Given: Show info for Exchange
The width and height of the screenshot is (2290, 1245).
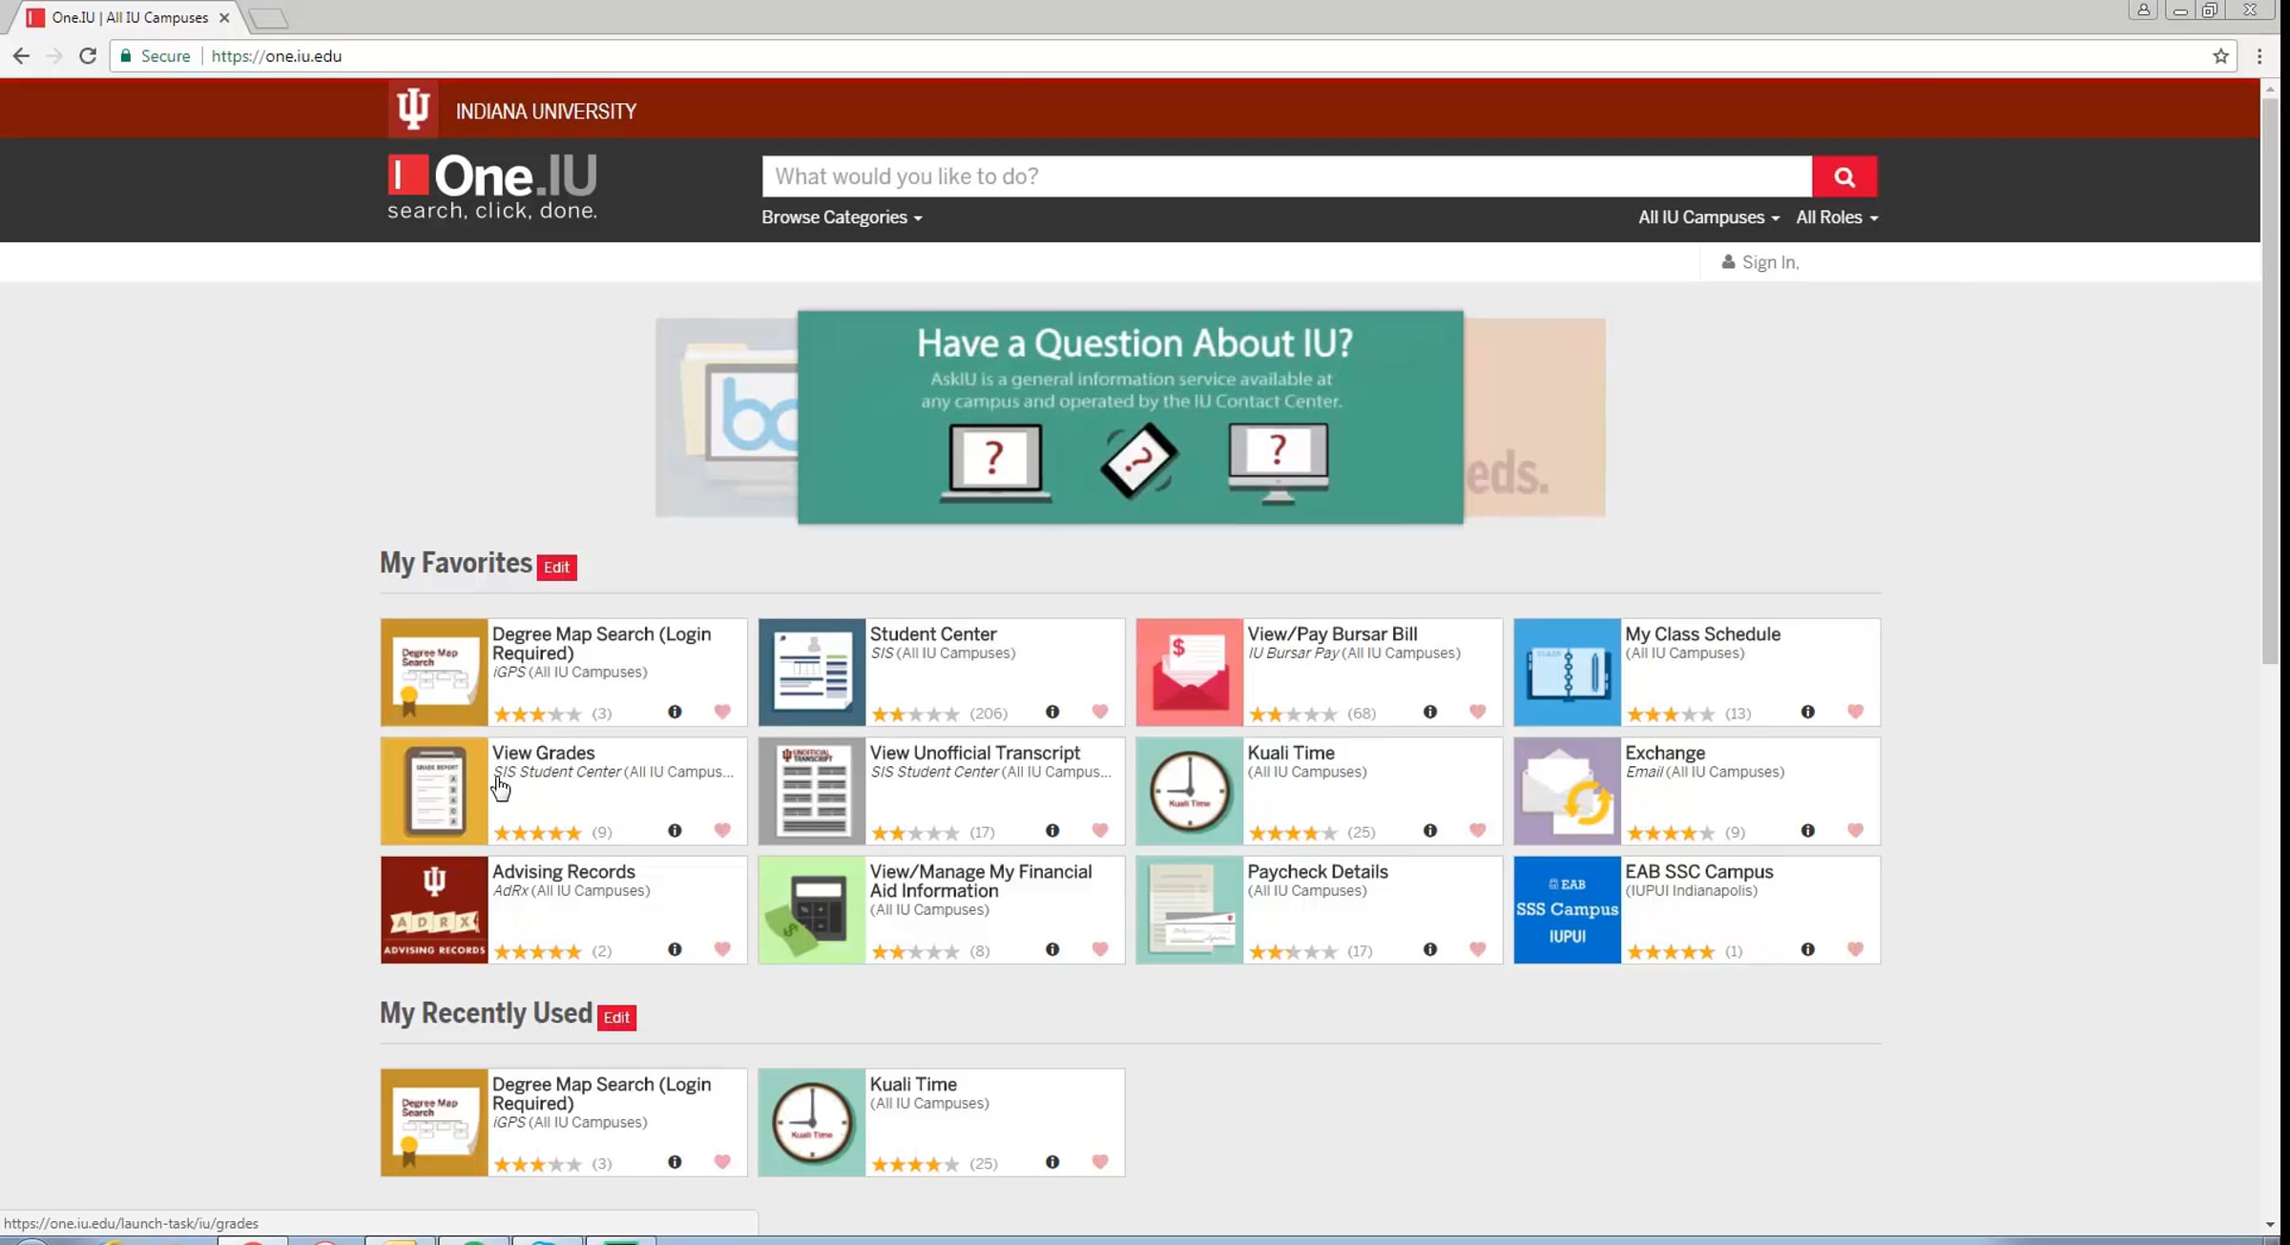Looking at the screenshot, I should [x=1808, y=831].
